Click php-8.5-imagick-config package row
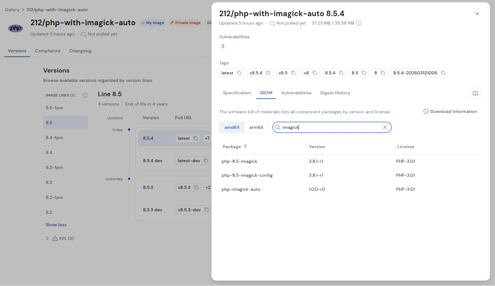 coord(350,175)
